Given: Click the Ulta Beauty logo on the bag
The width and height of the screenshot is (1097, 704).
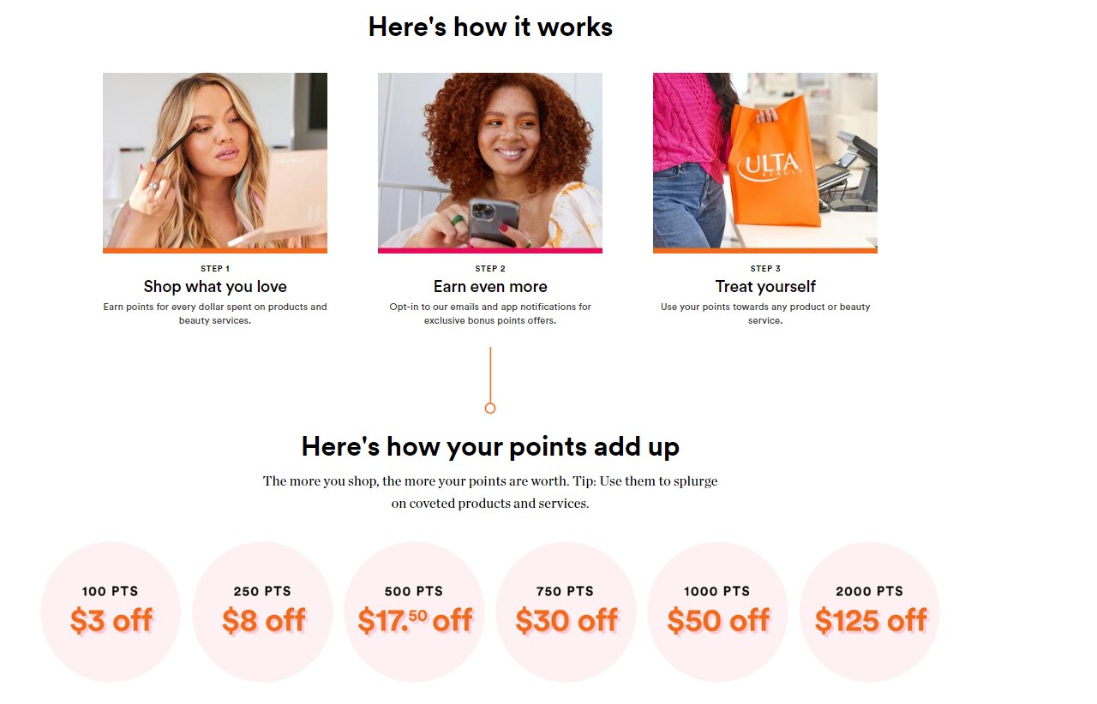Looking at the screenshot, I should pyautogui.click(x=768, y=166).
